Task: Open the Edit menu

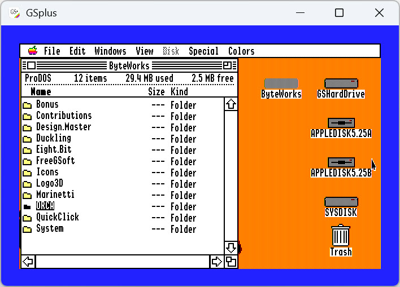Action: pyautogui.click(x=77, y=51)
